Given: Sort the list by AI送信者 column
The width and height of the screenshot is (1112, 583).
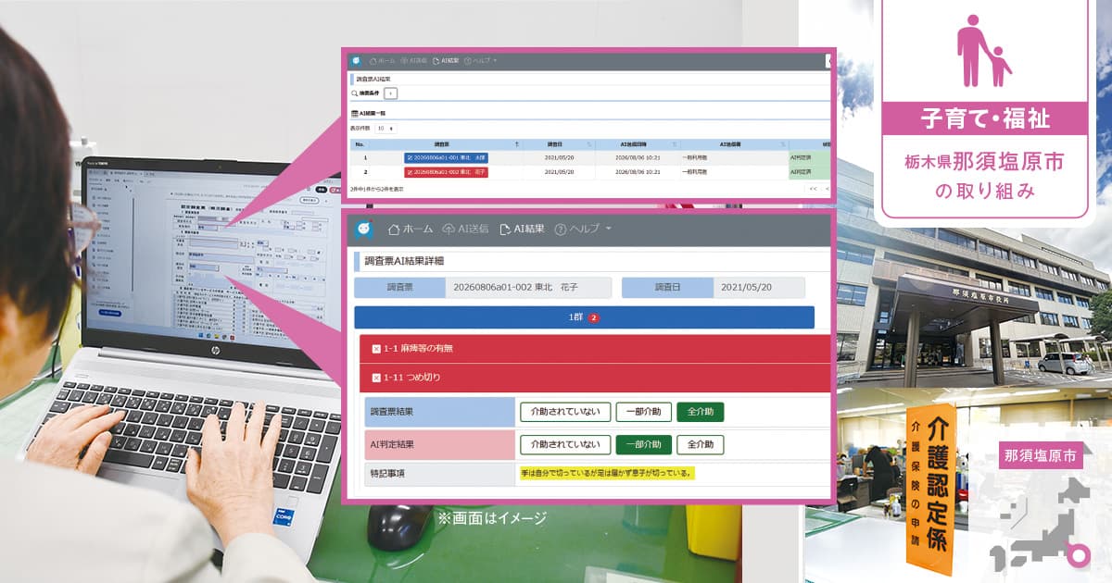Looking at the screenshot, I should [x=733, y=144].
